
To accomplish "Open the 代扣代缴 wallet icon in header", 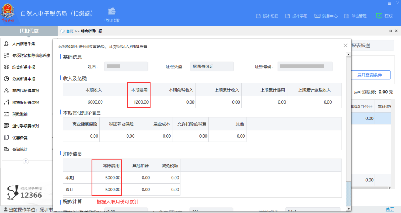I will click(x=112, y=11).
